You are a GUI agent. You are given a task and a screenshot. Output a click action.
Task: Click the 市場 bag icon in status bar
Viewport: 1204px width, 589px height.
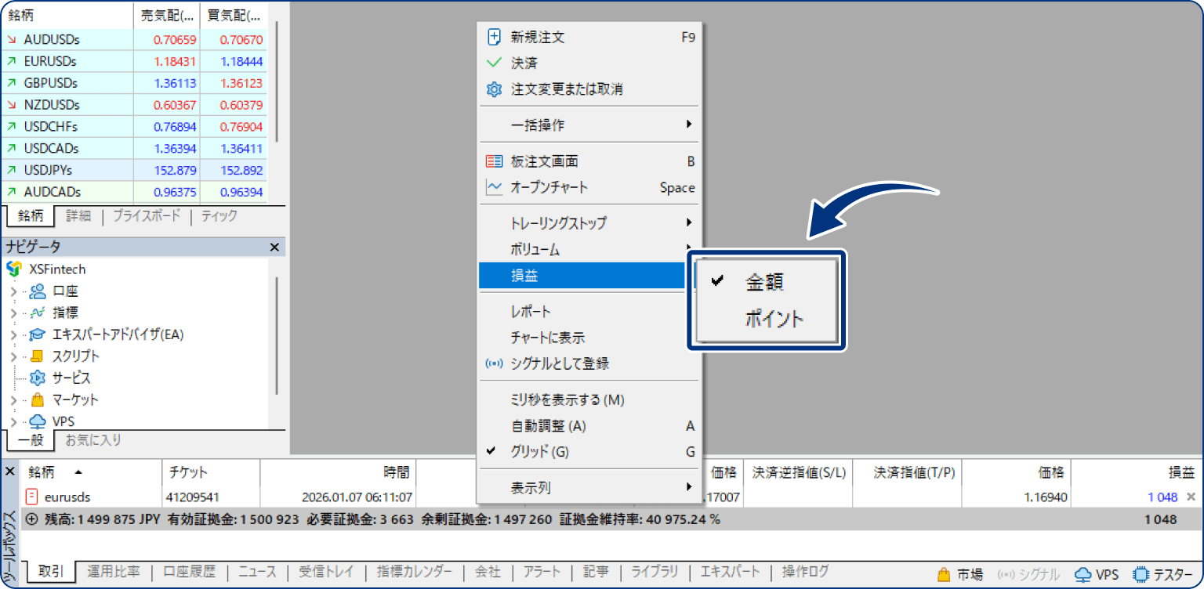tap(944, 575)
